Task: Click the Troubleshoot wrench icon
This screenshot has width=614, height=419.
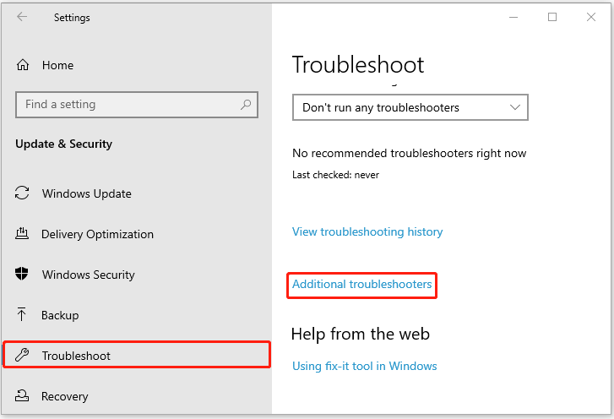Action: [x=22, y=355]
